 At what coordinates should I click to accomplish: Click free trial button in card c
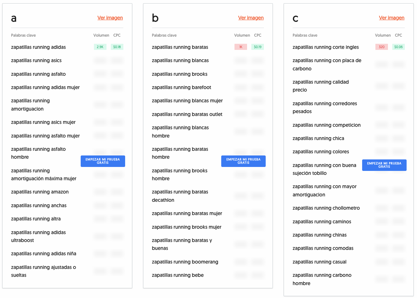click(384, 165)
